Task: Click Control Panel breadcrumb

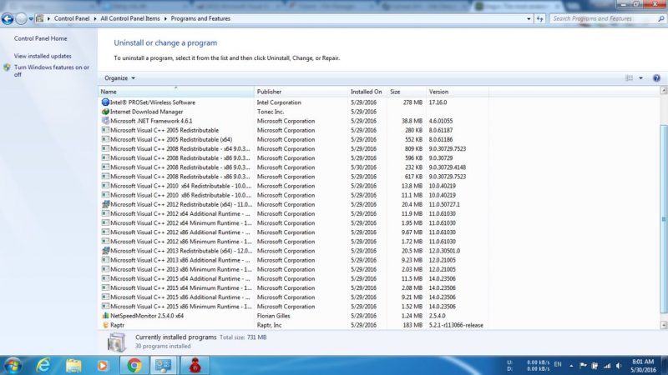Action: [x=72, y=18]
